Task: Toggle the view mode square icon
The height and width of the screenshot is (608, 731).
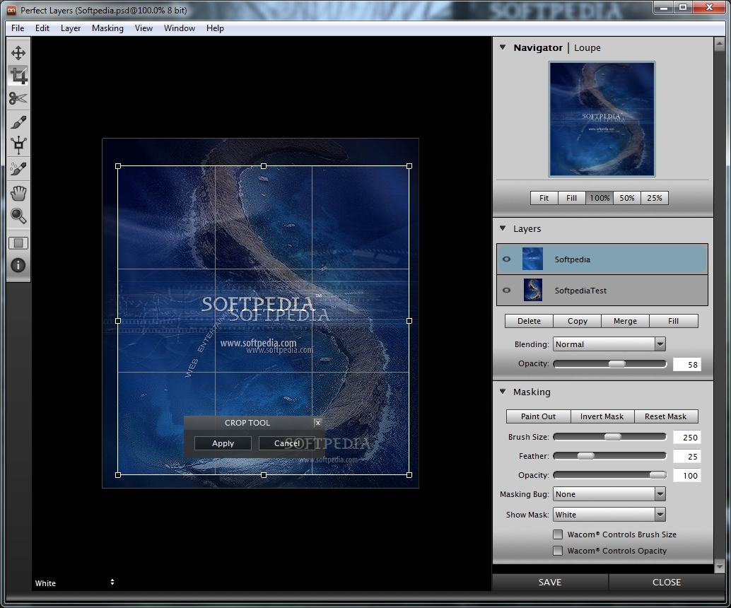Action: tap(18, 243)
